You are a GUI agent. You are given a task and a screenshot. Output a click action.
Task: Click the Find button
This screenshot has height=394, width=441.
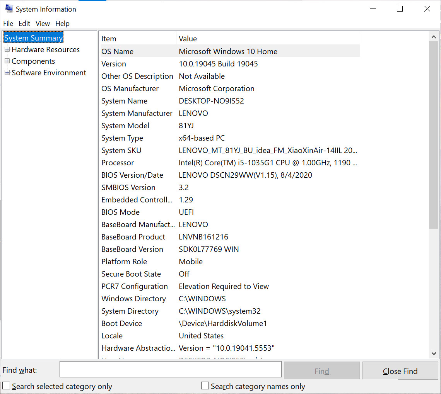point(322,371)
